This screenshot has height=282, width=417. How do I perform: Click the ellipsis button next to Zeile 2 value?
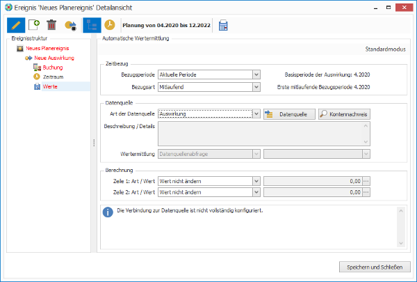pyautogui.click(x=366, y=192)
